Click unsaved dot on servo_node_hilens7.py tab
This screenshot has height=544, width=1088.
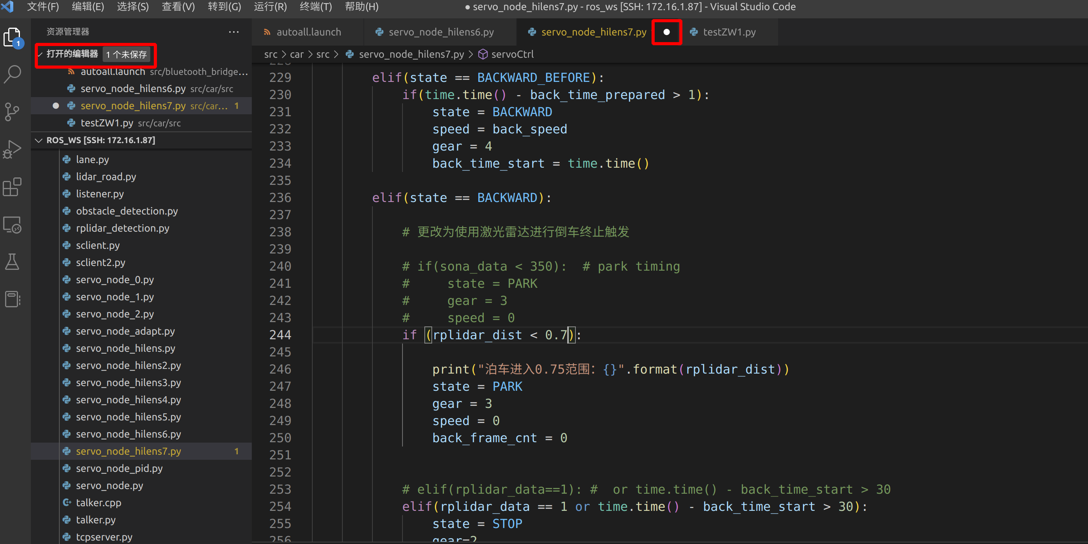click(x=666, y=32)
